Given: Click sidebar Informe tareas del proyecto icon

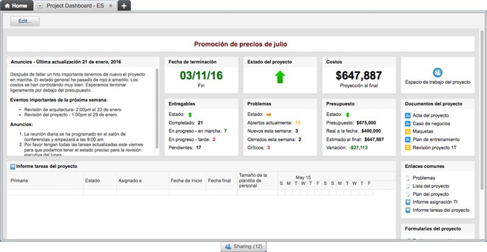Looking at the screenshot, I should click(x=408, y=210).
